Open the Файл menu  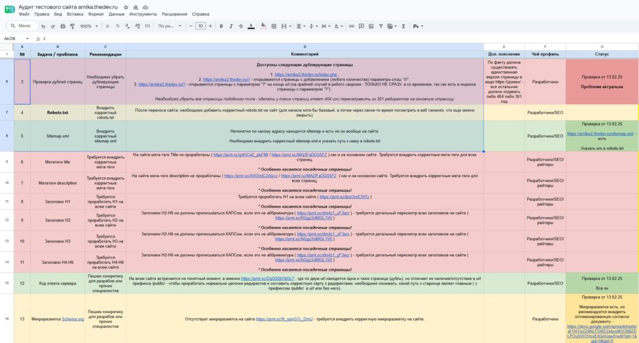click(x=24, y=14)
